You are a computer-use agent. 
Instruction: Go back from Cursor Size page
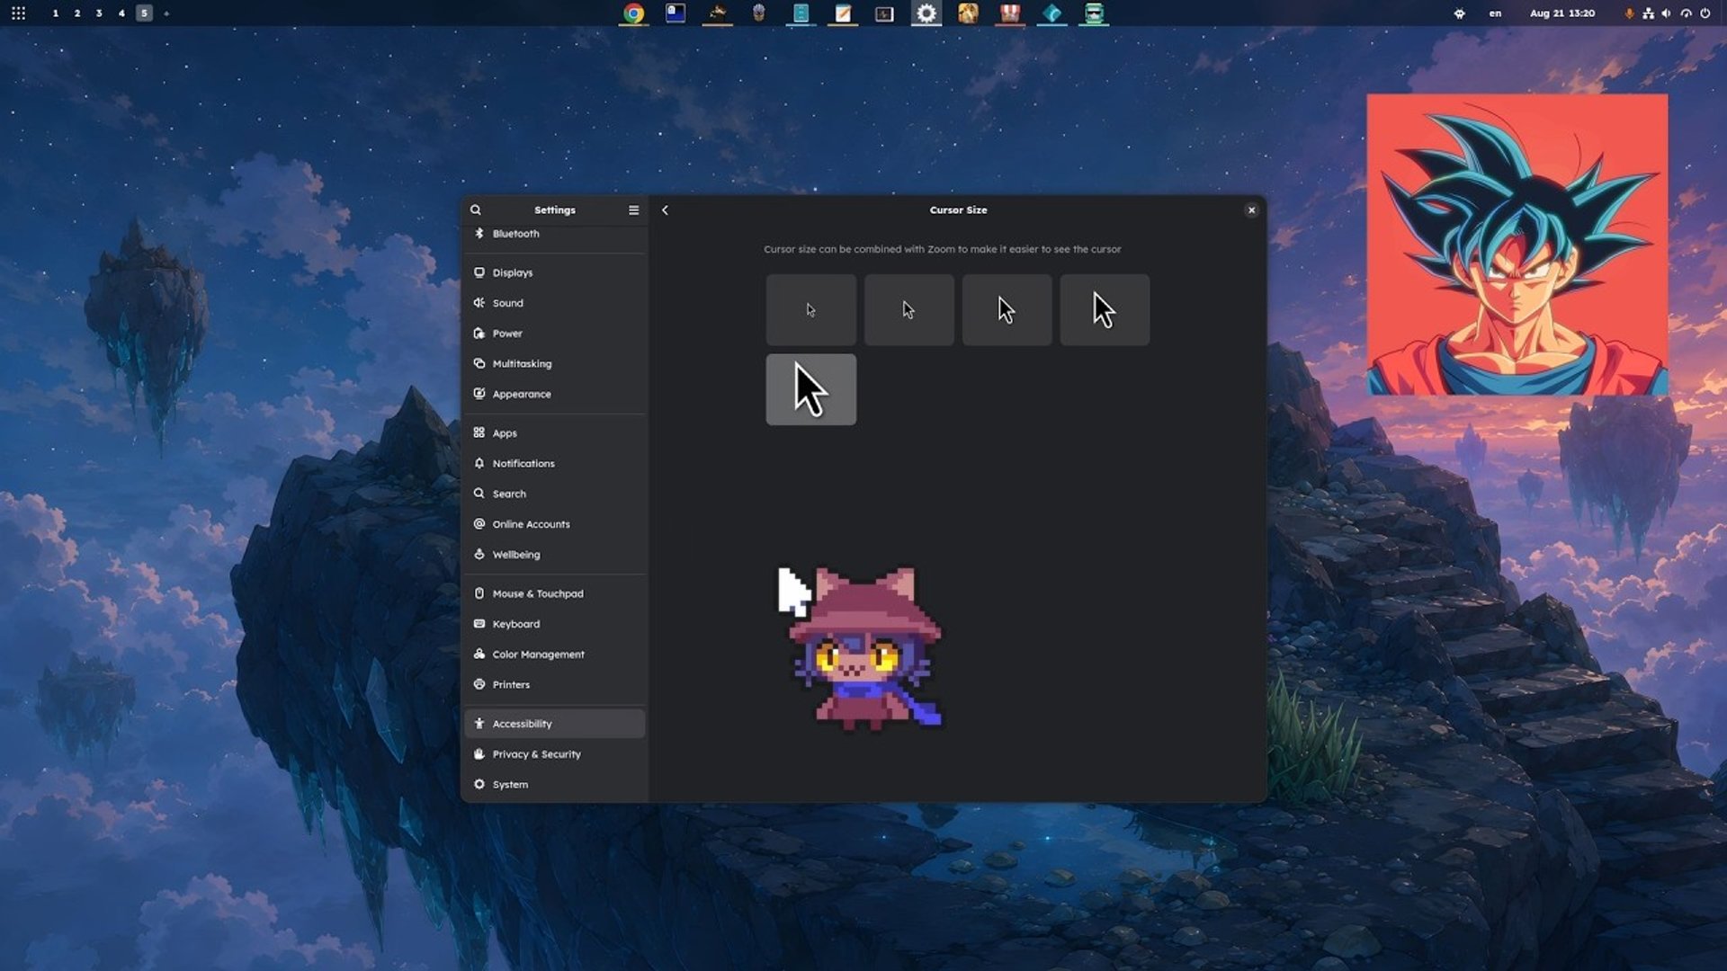(x=666, y=210)
